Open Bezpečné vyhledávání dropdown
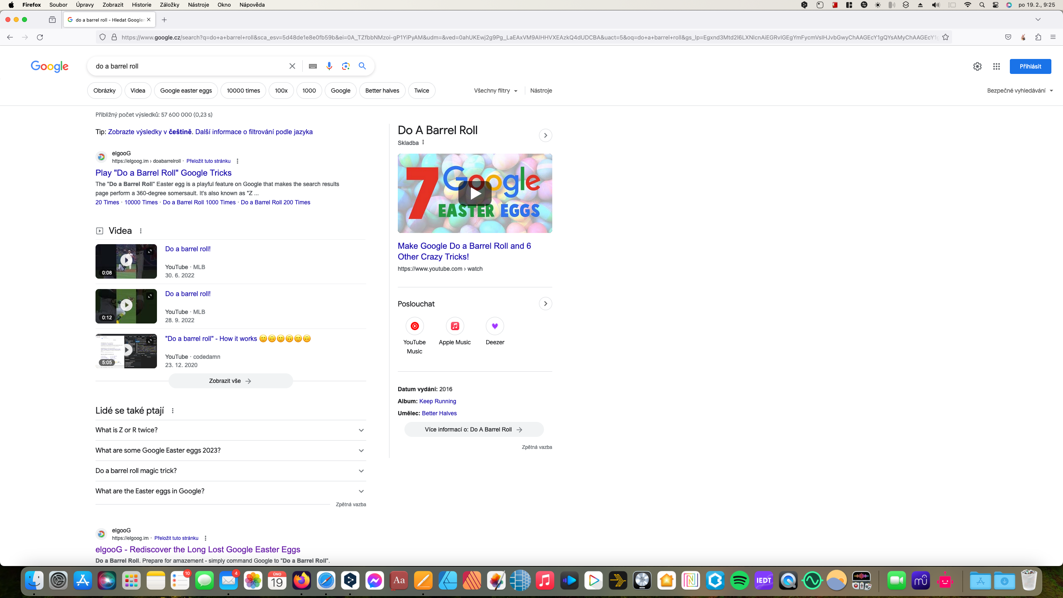Viewport: 1063px width, 598px height. point(1020,91)
